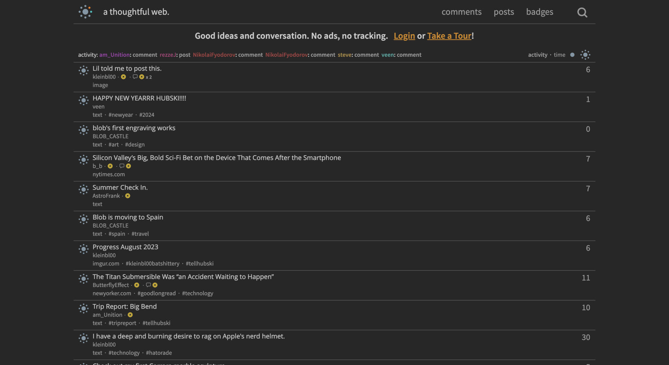This screenshot has width=669, height=365.
Task: Click the badge icon on am_Unition's Trip Report post
Action: 130,315
